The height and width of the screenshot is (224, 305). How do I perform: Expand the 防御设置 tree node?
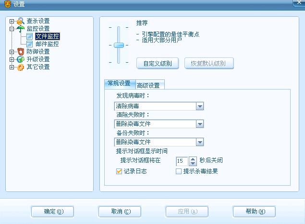(x=12, y=52)
